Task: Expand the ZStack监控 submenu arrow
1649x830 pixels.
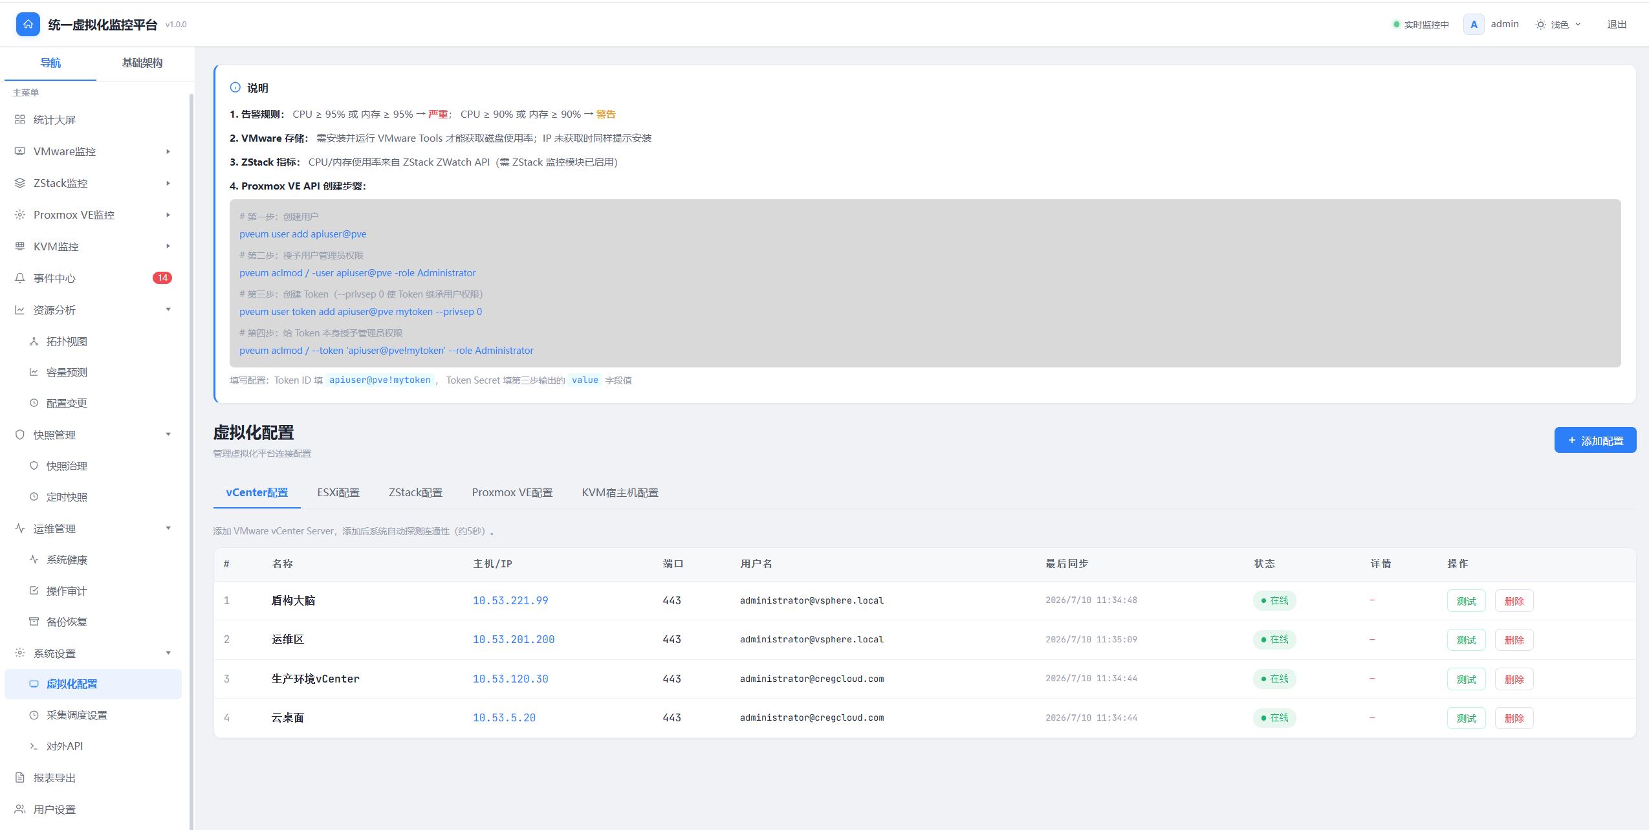Action: 168,183
